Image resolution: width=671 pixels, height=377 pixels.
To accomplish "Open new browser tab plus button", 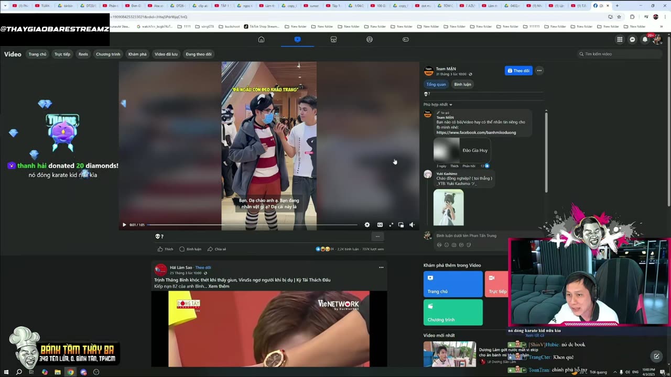I will coord(616,6).
